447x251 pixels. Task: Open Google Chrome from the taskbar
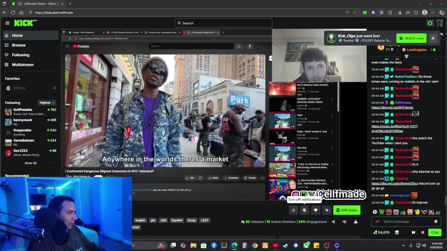(x=255, y=245)
